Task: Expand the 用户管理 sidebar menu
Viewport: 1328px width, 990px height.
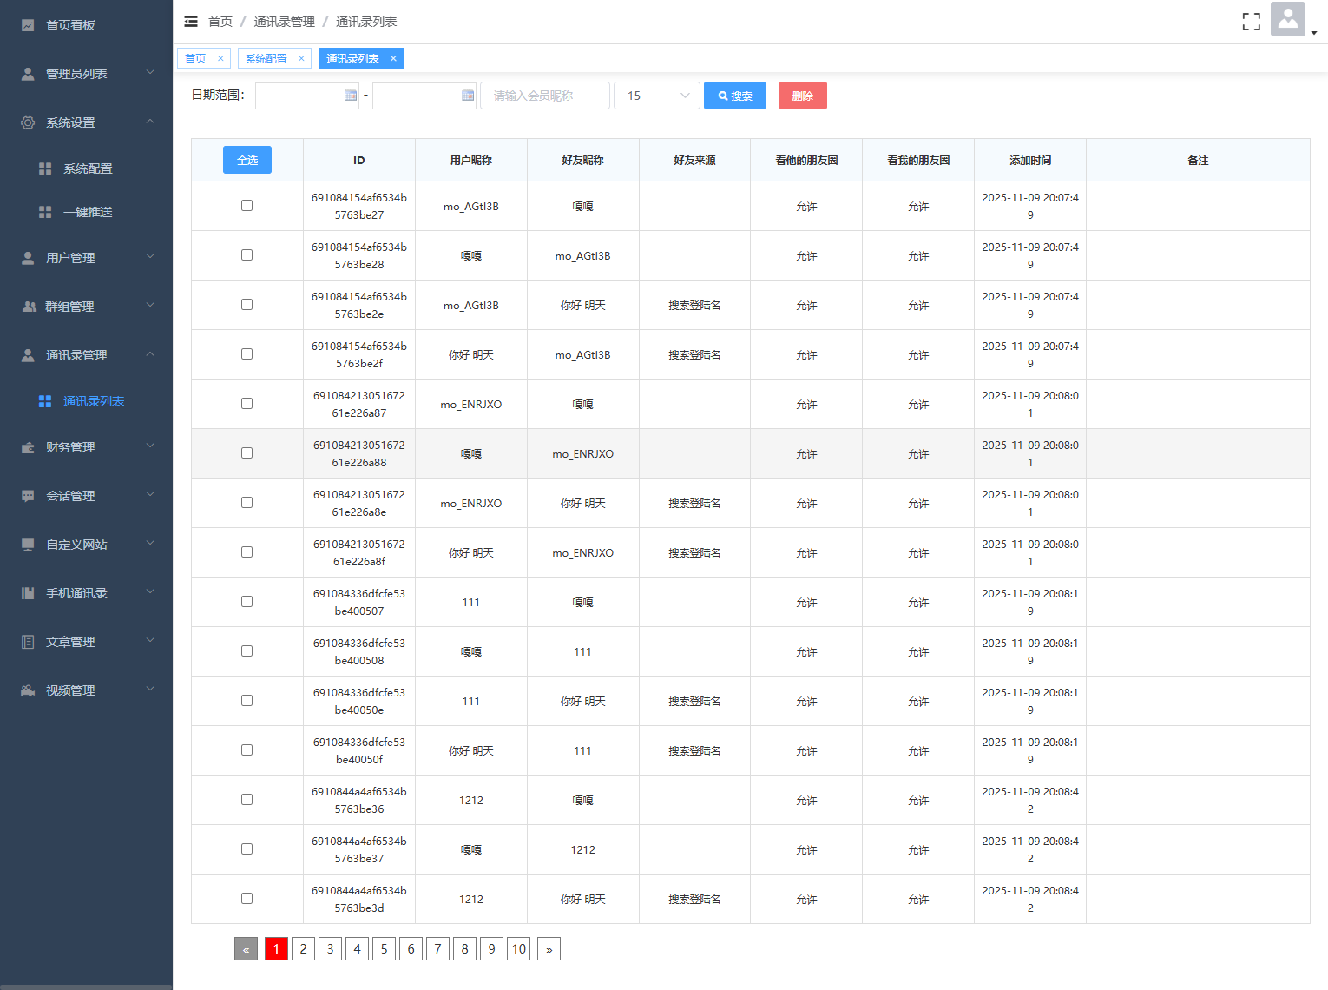Action: (x=86, y=258)
